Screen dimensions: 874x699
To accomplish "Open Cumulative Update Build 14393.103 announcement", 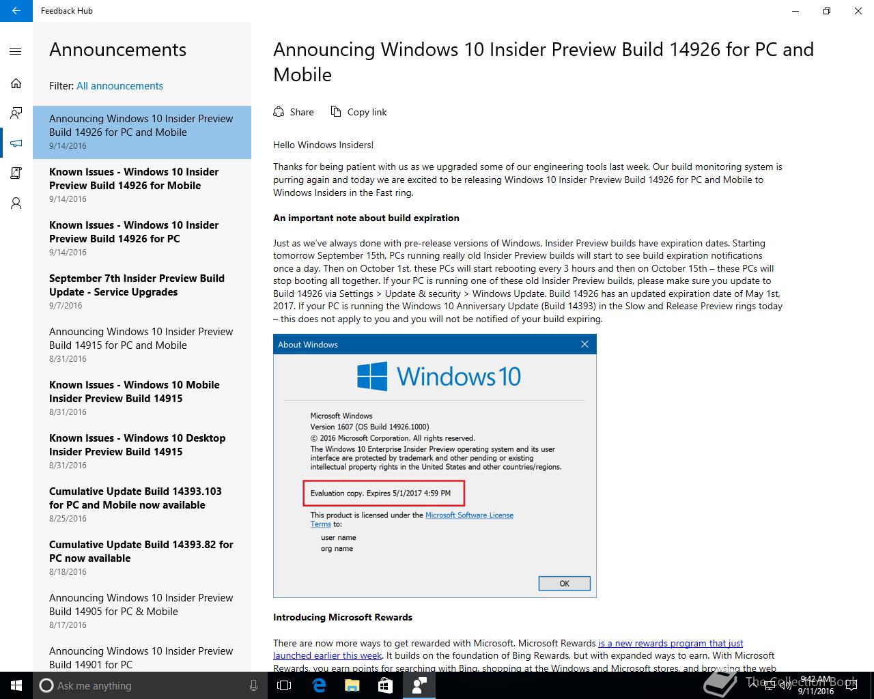I will (x=142, y=505).
